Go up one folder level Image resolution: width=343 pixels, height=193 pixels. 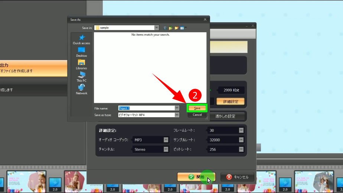pos(171,28)
